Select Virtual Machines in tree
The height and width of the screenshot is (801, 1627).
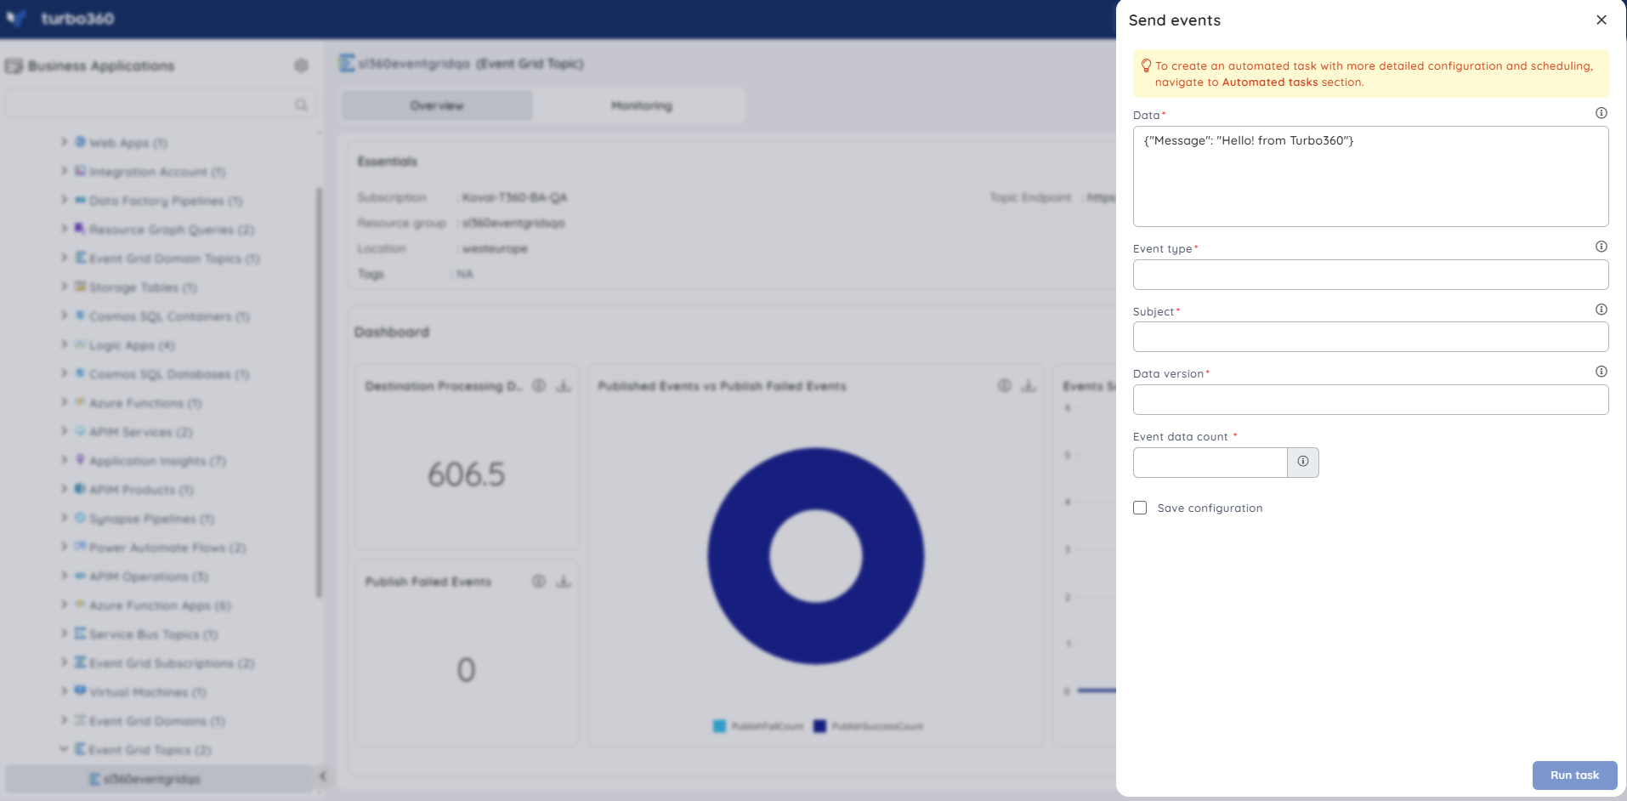point(148,692)
